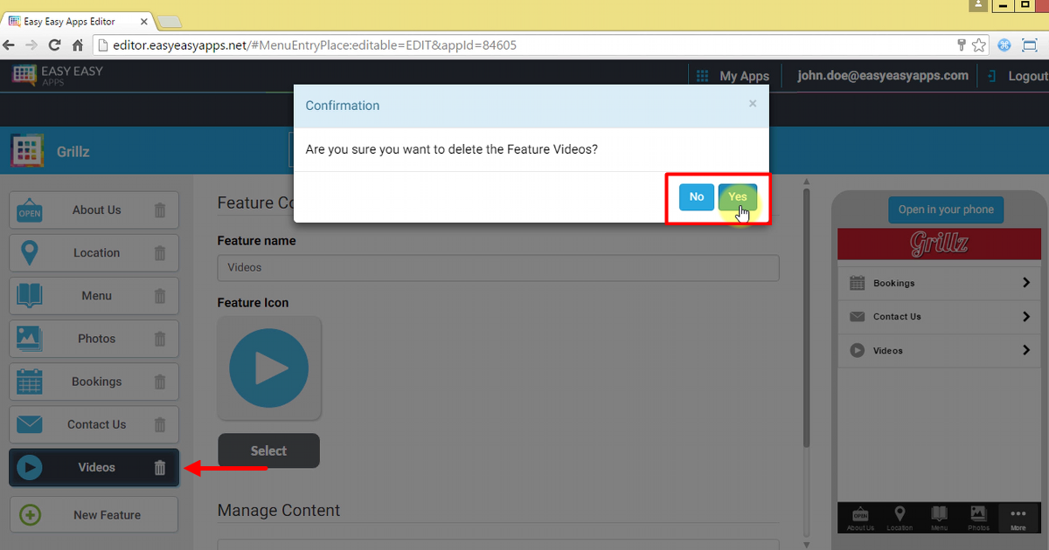The width and height of the screenshot is (1049, 550).
Task: Expand Videos arrow in phone preview
Action: (x=1025, y=350)
